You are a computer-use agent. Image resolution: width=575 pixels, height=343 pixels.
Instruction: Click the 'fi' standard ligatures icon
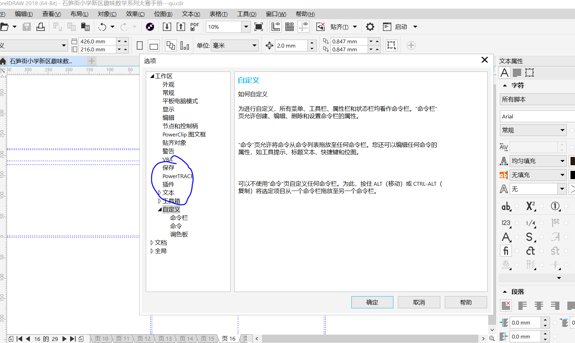(506, 251)
